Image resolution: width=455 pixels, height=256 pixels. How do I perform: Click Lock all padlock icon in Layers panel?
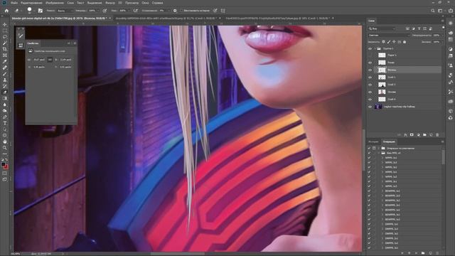[405, 42]
